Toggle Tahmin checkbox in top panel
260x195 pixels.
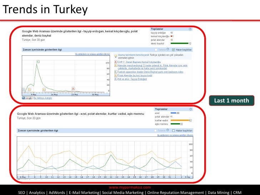coord(156,50)
